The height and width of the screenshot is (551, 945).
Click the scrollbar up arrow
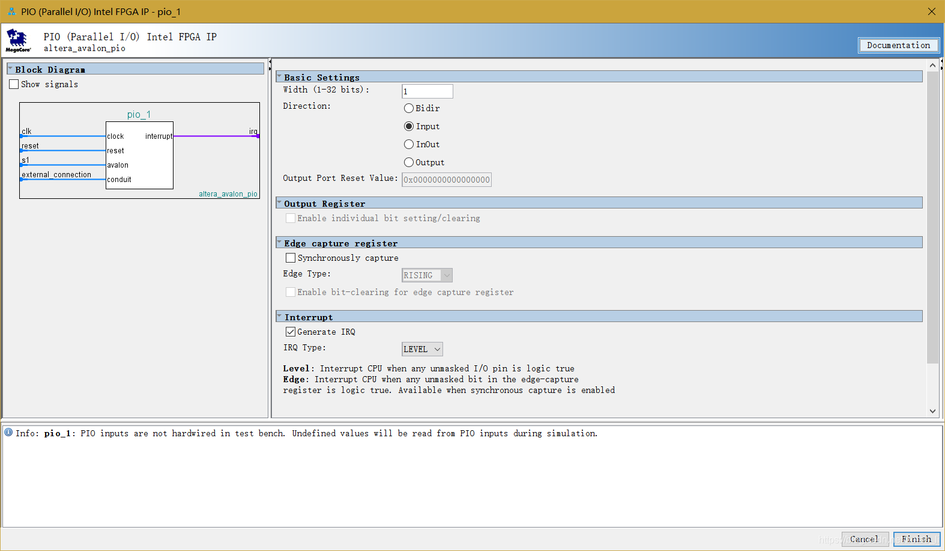[932, 65]
